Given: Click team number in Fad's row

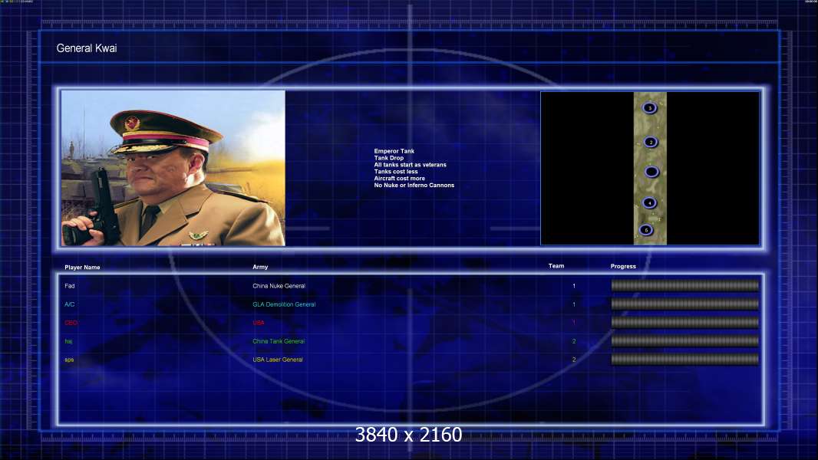Looking at the screenshot, I should (x=574, y=286).
